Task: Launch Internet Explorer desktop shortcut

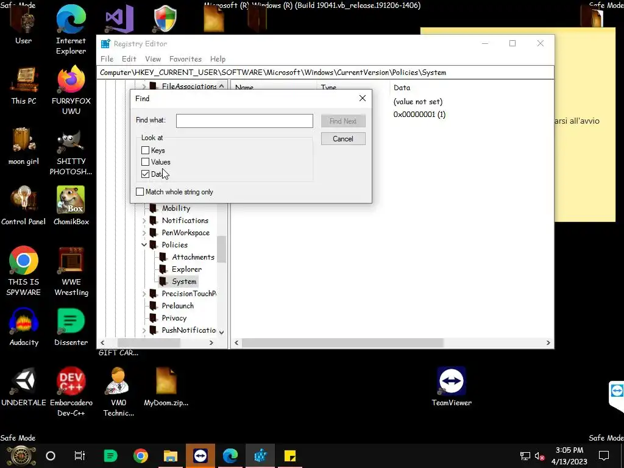Action: tap(71, 30)
